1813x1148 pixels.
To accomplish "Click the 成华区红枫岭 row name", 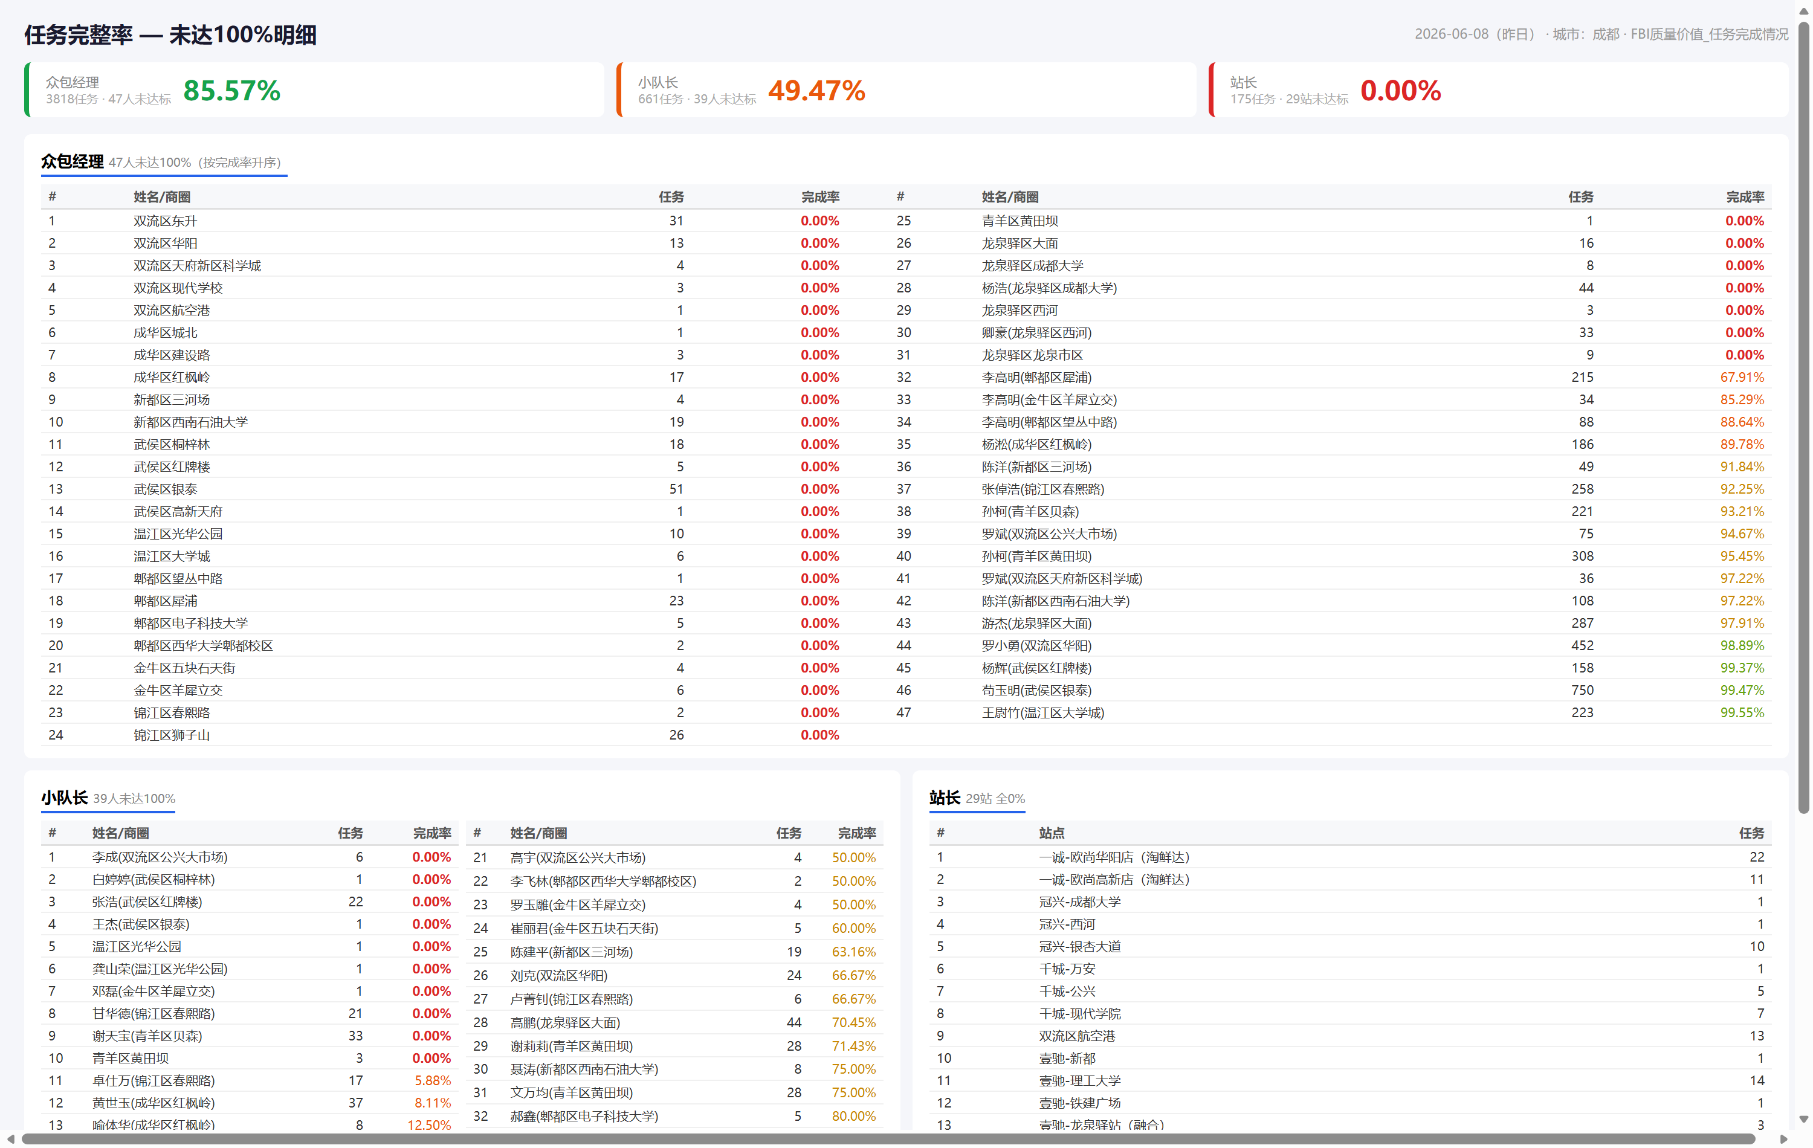I will point(172,377).
